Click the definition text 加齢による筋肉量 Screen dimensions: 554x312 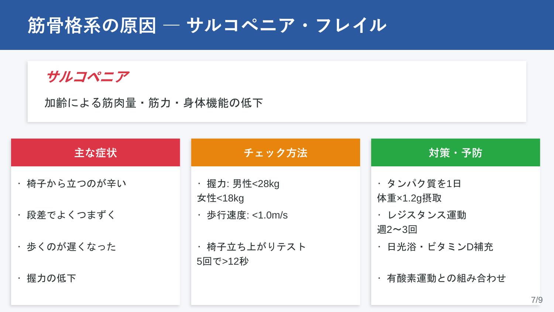(90, 103)
